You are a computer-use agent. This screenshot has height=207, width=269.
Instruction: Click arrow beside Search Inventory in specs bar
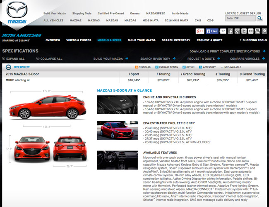[x=174, y=59]
